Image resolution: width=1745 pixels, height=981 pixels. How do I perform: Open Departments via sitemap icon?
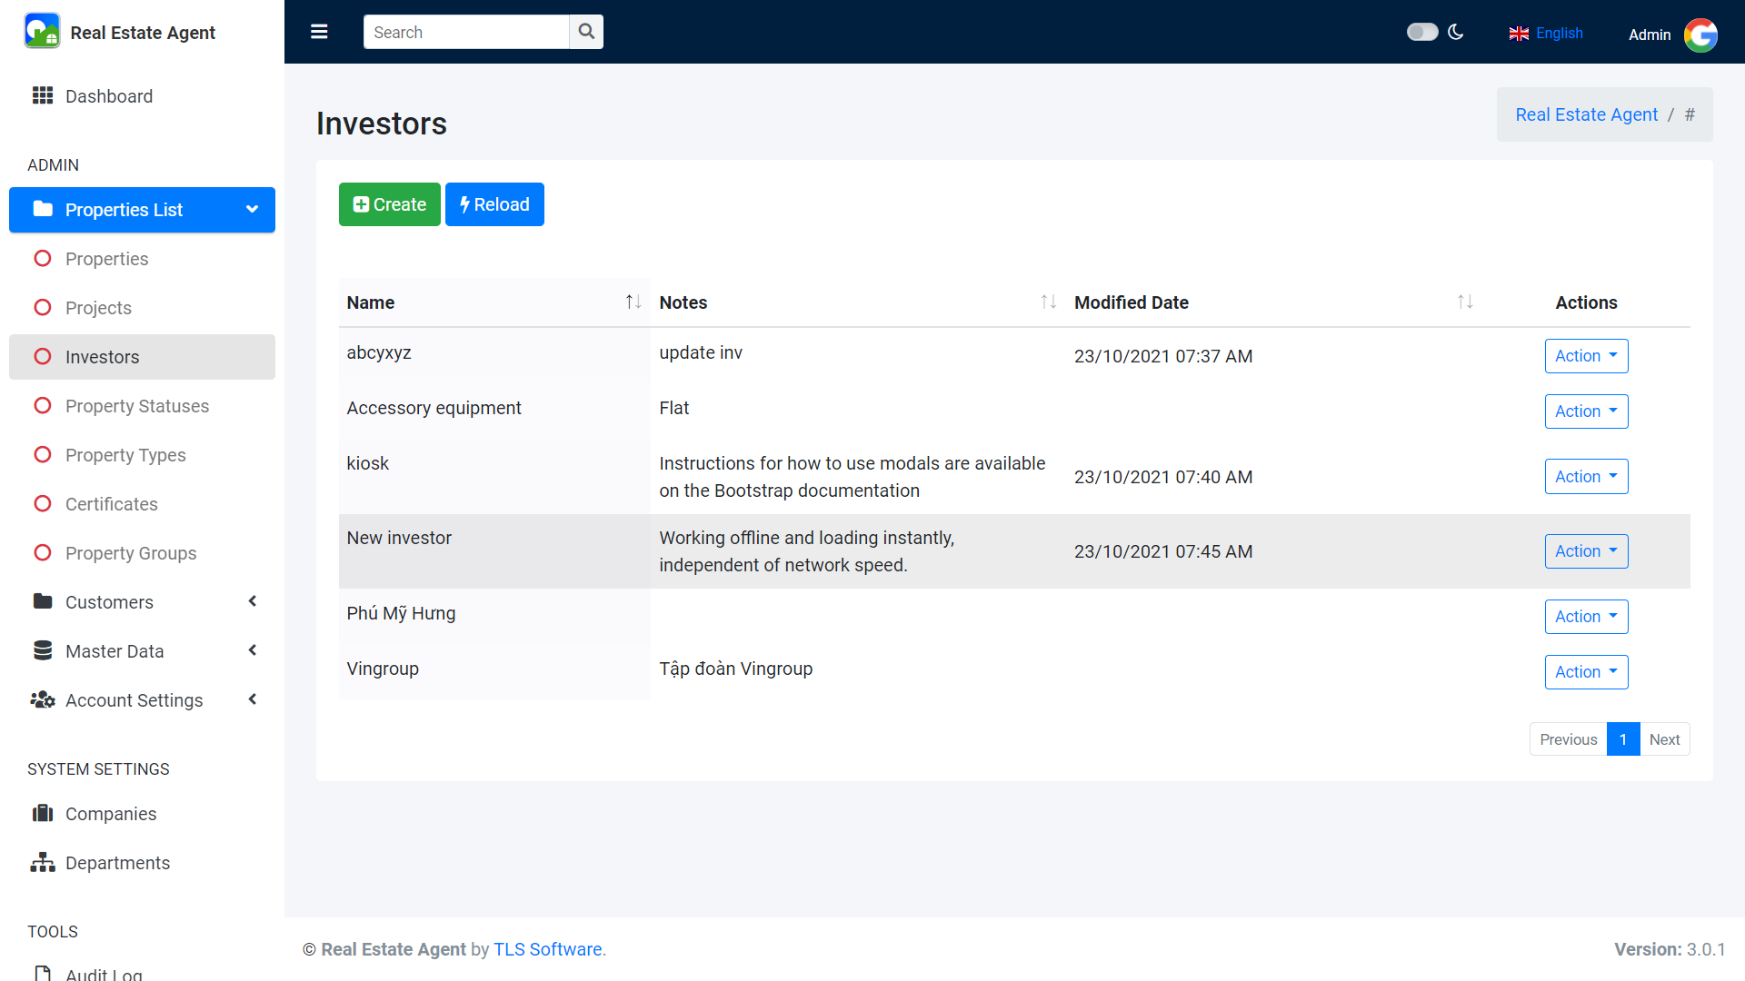coord(43,863)
